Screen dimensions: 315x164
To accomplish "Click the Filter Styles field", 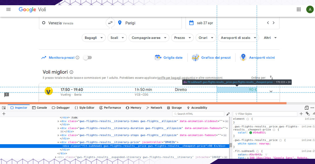I will click(x=265, y=114).
